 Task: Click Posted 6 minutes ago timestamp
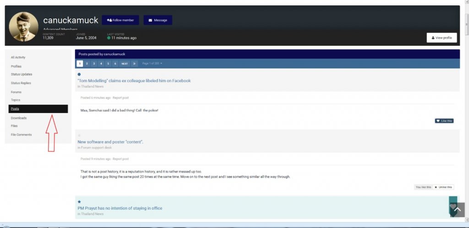(x=95, y=98)
